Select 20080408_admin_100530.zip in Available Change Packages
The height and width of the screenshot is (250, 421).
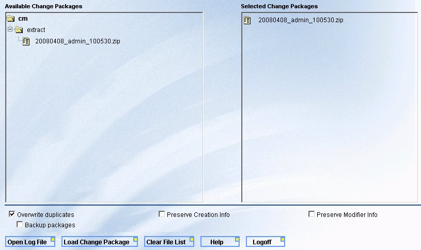click(77, 41)
